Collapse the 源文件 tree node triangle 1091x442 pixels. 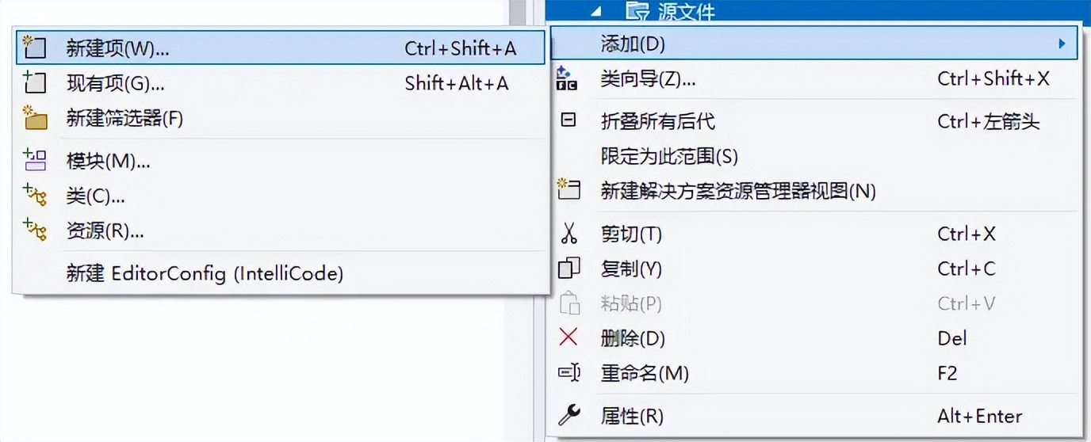tap(597, 11)
